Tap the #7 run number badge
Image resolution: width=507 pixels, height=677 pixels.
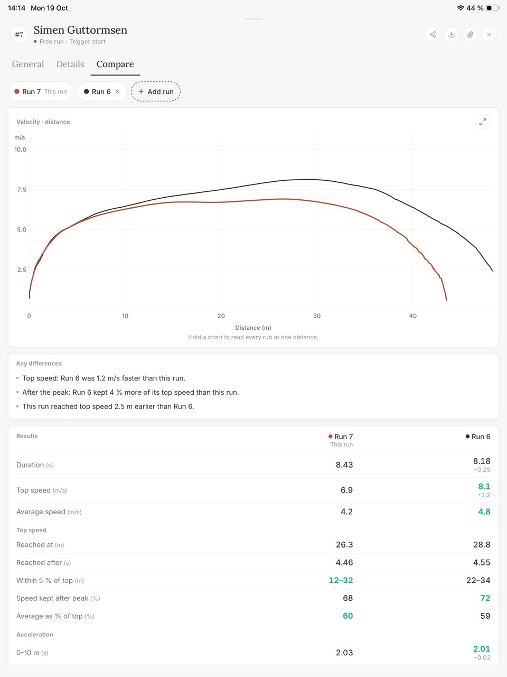tap(19, 35)
